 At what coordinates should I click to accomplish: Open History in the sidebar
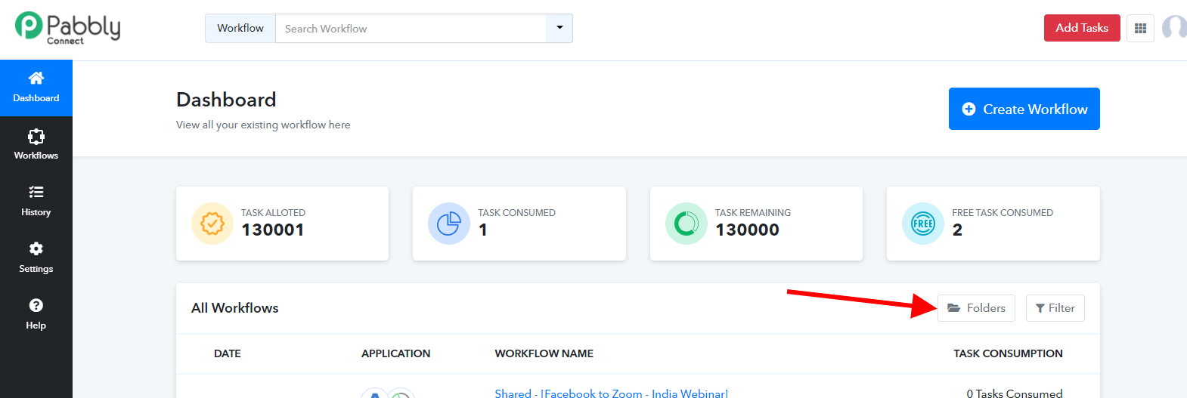click(x=36, y=202)
